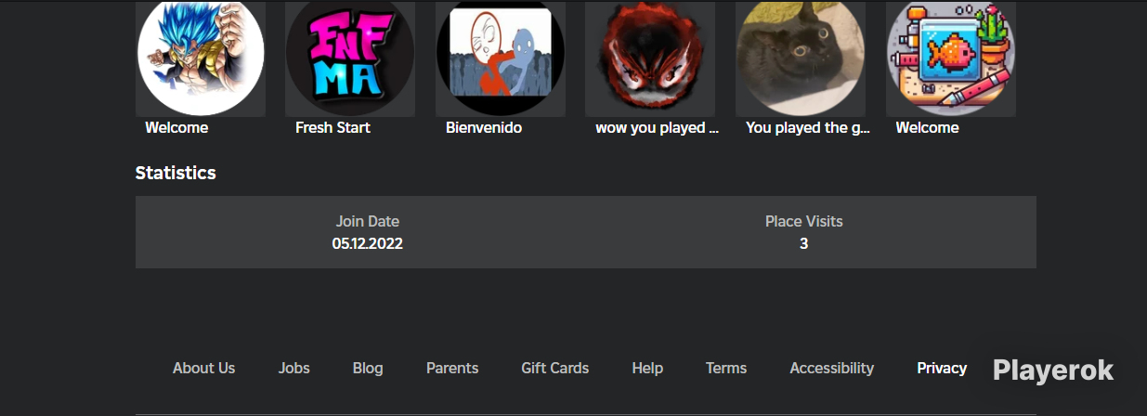Open the Help footer link
This screenshot has width=1147, height=416.
[647, 368]
